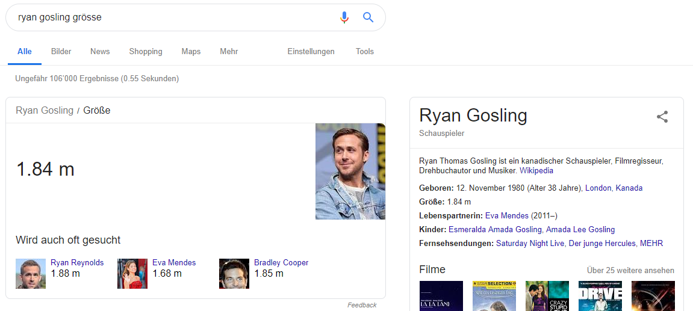The width and height of the screenshot is (693, 311).
Task: Click the Größe: 1.84 m panel row
Action: 445,202
